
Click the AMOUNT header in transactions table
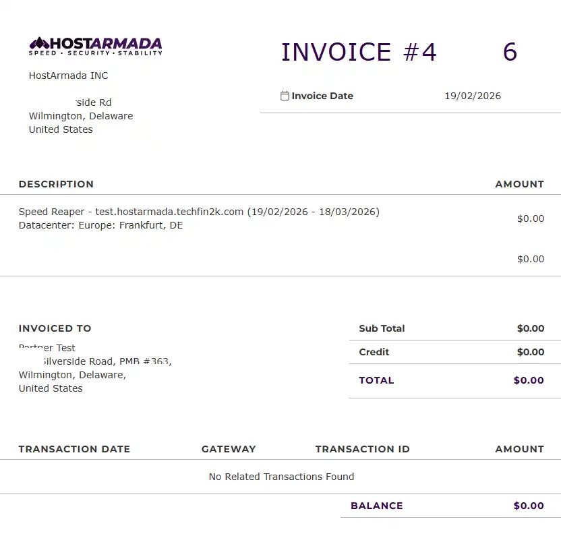click(x=519, y=449)
